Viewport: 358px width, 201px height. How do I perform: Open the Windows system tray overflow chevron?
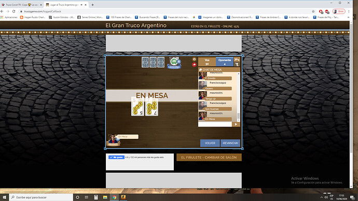tap(322, 197)
